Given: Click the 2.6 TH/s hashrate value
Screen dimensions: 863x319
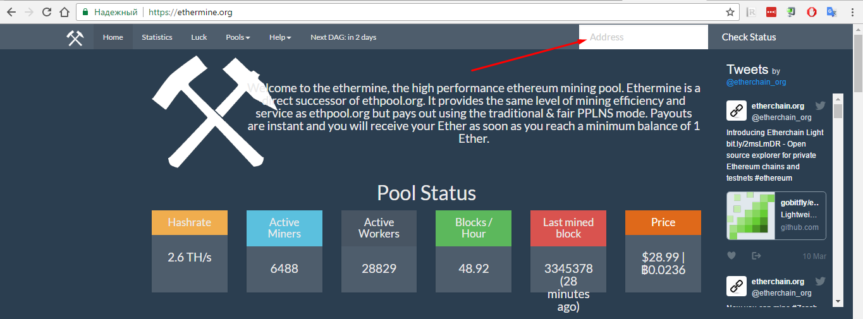Looking at the screenshot, I should coord(189,257).
